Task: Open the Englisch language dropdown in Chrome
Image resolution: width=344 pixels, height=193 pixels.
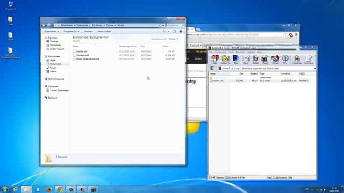Action: 196,46
